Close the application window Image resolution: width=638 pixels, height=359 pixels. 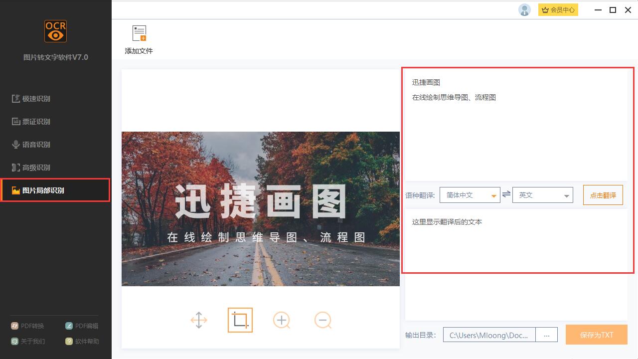point(628,10)
